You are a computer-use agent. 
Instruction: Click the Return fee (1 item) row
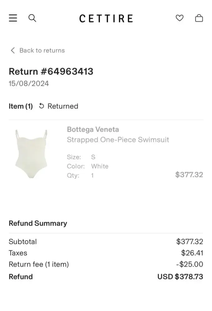39,264
